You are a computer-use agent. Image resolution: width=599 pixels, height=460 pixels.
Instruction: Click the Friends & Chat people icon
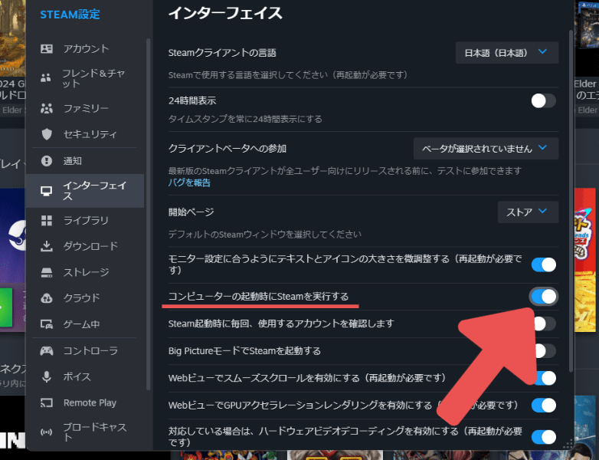point(46,78)
